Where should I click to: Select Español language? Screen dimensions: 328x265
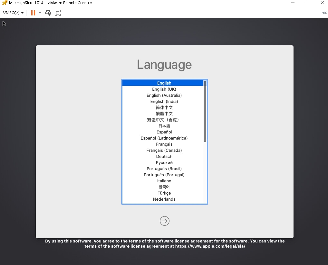tap(162, 132)
